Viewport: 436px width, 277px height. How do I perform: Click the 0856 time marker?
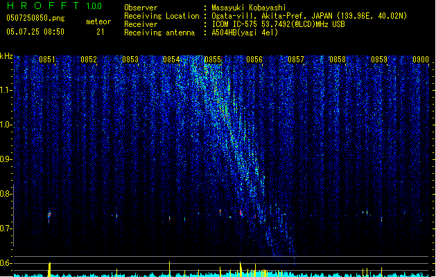click(x=254, y=60)
